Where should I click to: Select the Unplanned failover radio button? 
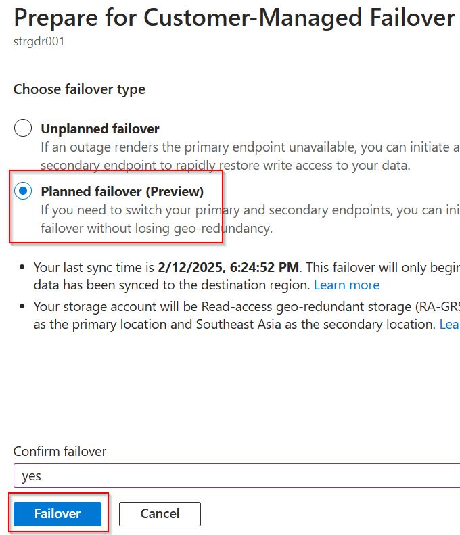tap(23, 128)
